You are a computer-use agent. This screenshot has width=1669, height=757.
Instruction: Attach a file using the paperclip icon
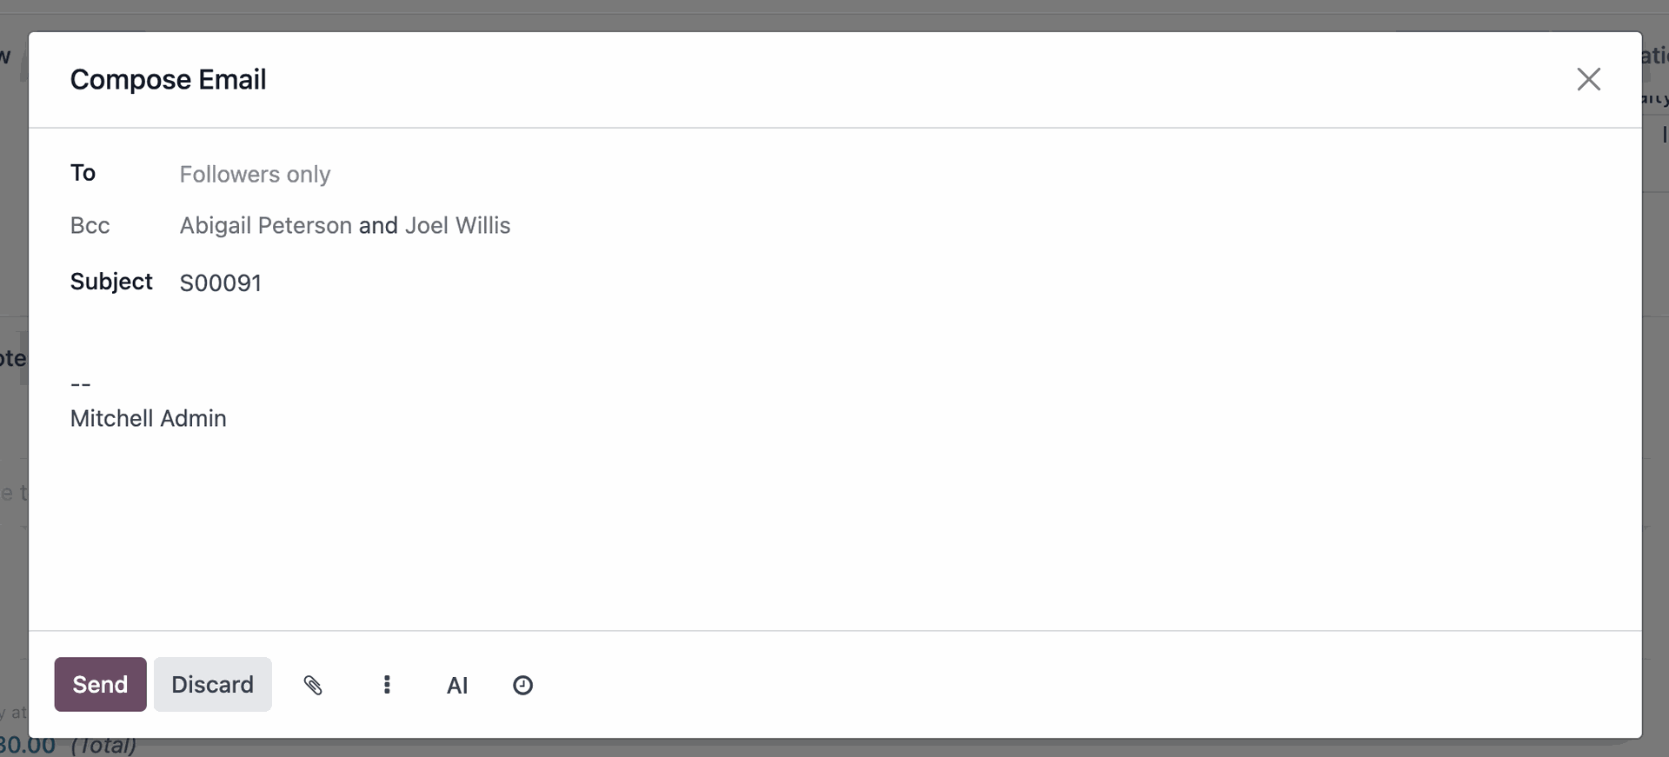click(313, 685)
